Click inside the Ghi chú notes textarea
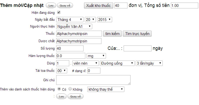 93,80
